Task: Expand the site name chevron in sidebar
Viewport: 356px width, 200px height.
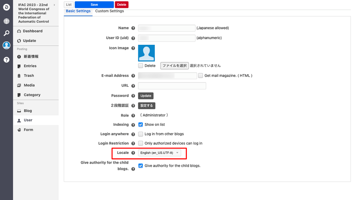Action: coord(54,5)
